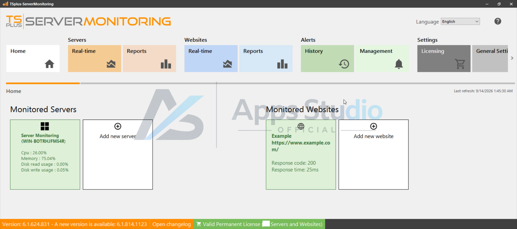Open Servers Real-time tile
517x229 pixels.
[94, 59]
